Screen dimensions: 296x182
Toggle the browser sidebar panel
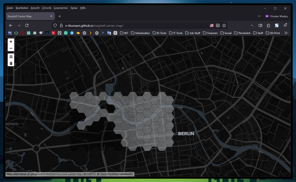click(x=260, y=25)
